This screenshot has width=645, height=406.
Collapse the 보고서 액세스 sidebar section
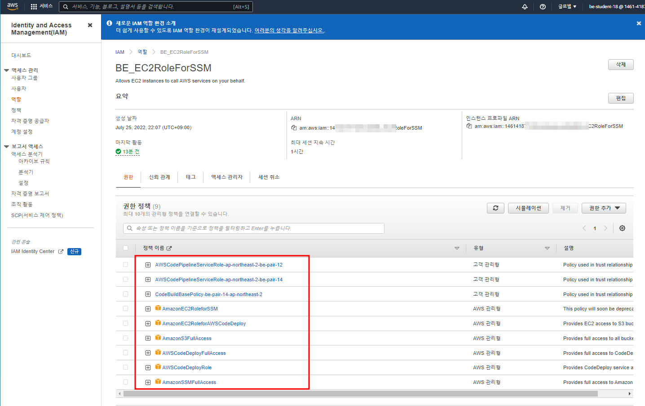pos(6,147)
